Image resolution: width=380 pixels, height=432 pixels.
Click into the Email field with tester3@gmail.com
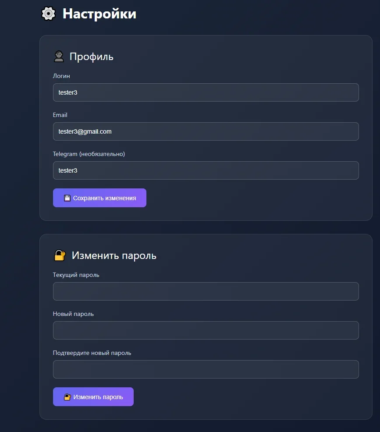click(x=206, y=131)
